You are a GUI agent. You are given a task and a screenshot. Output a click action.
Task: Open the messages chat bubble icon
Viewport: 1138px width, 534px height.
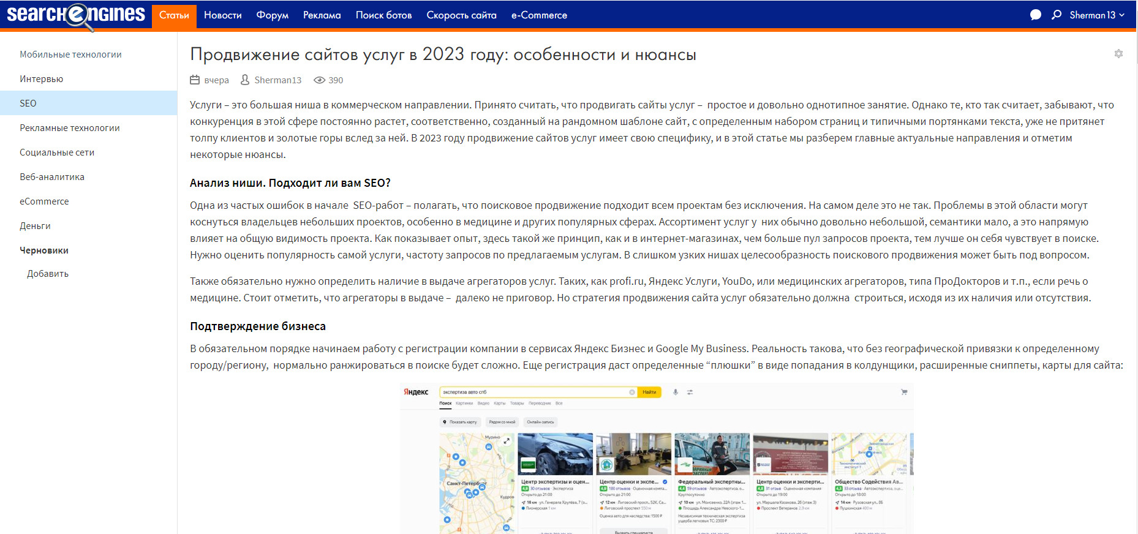pyautogui.click(x=1036, y=15)
